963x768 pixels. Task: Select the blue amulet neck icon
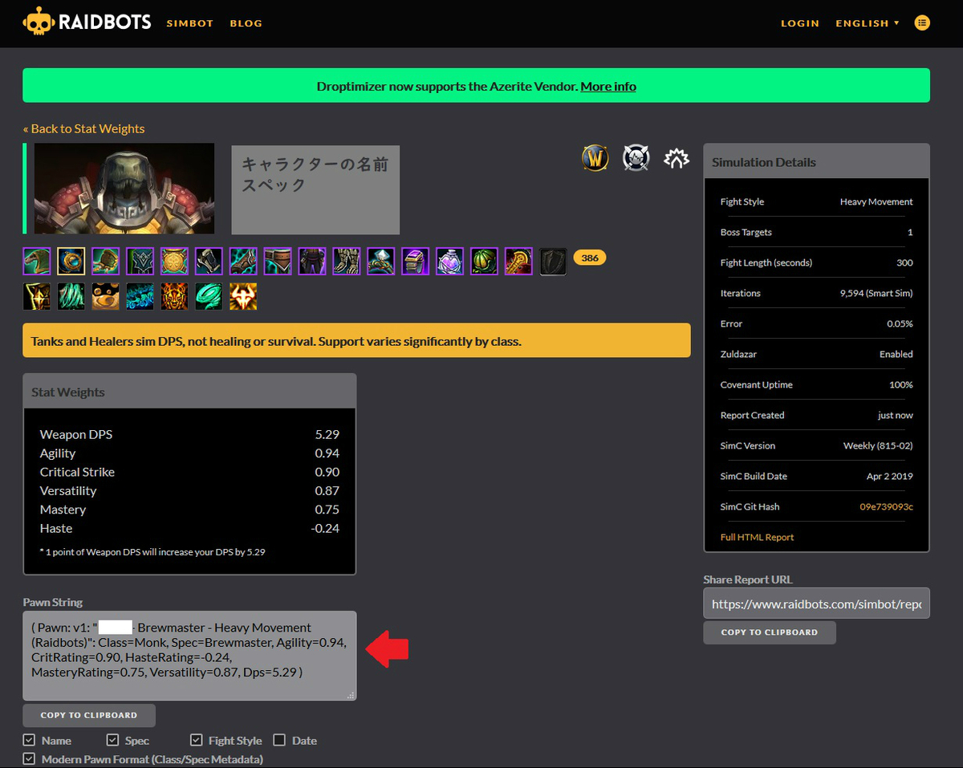tap(71, 261)
